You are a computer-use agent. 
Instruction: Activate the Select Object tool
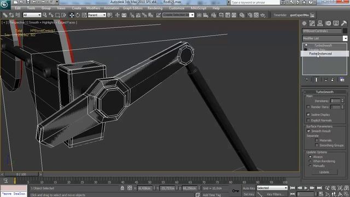[45, 15]
